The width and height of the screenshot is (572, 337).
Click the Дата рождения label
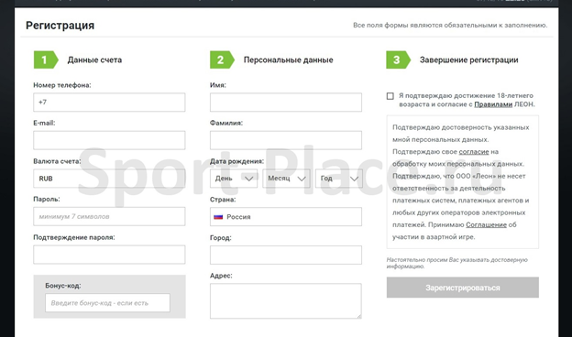click(x=236, y=161)
